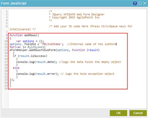Click comment 'JQuery WYSIWYG Web Form Designer'
This screenshot has height=118, width=148.
(78, 14)
